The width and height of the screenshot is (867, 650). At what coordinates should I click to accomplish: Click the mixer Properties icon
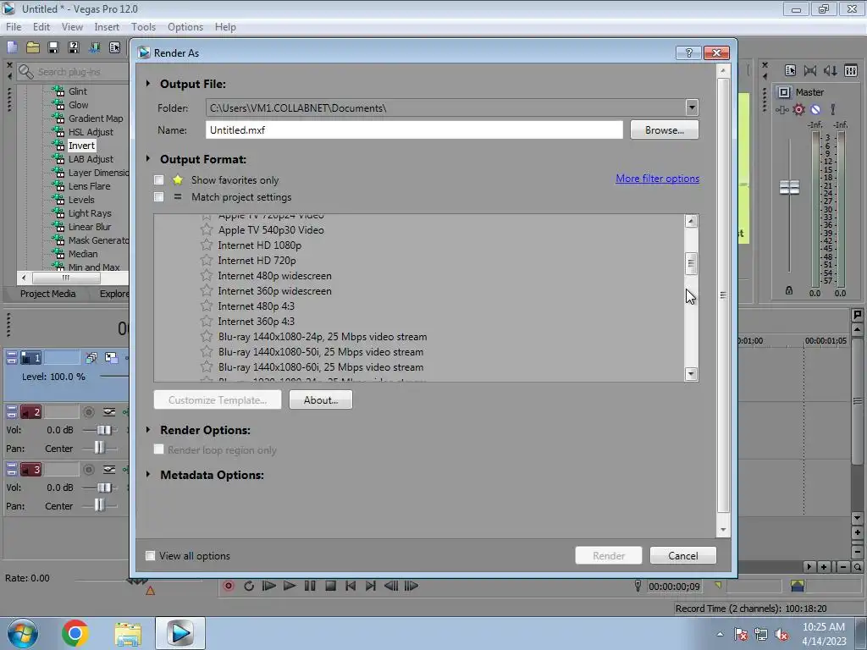coord(790,70)
